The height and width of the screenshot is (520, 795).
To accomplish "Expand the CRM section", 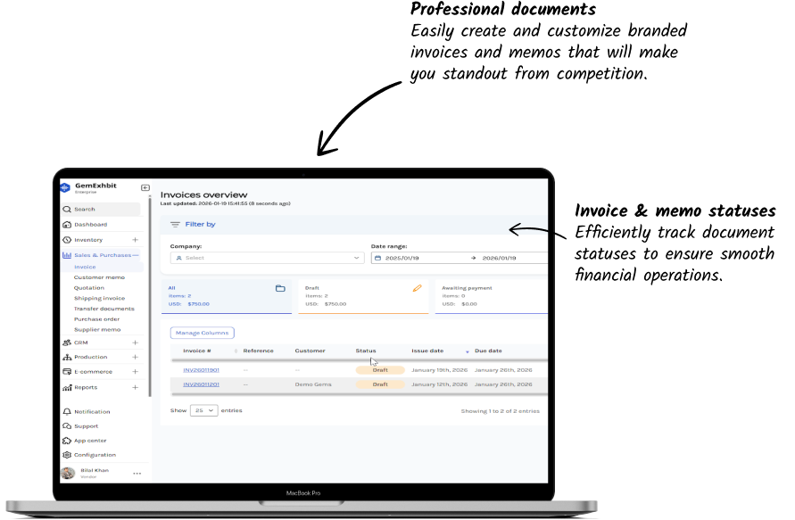I will [x=136, y=343].
